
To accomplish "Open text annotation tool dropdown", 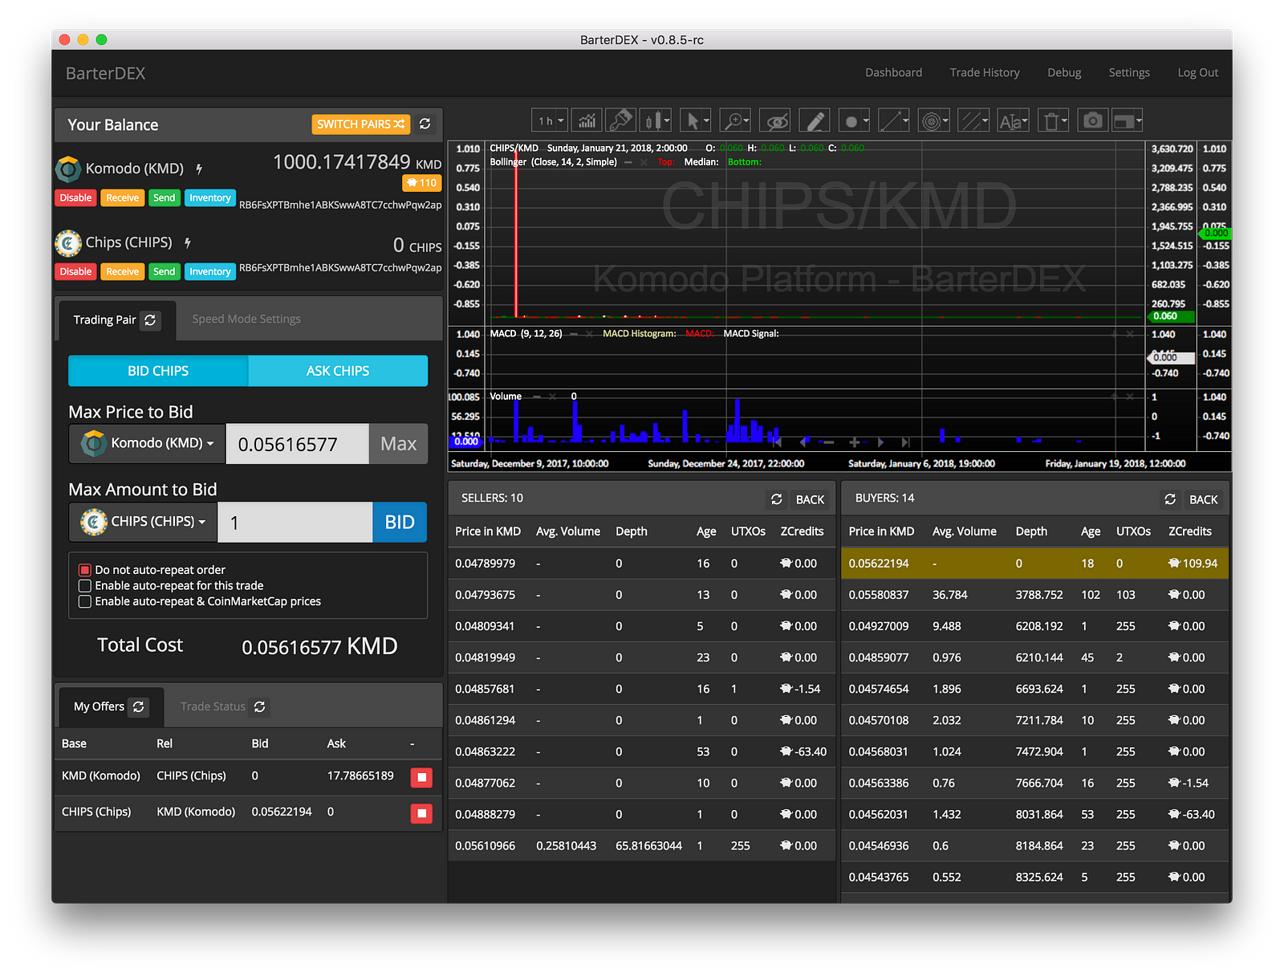I will (1014, 120).
